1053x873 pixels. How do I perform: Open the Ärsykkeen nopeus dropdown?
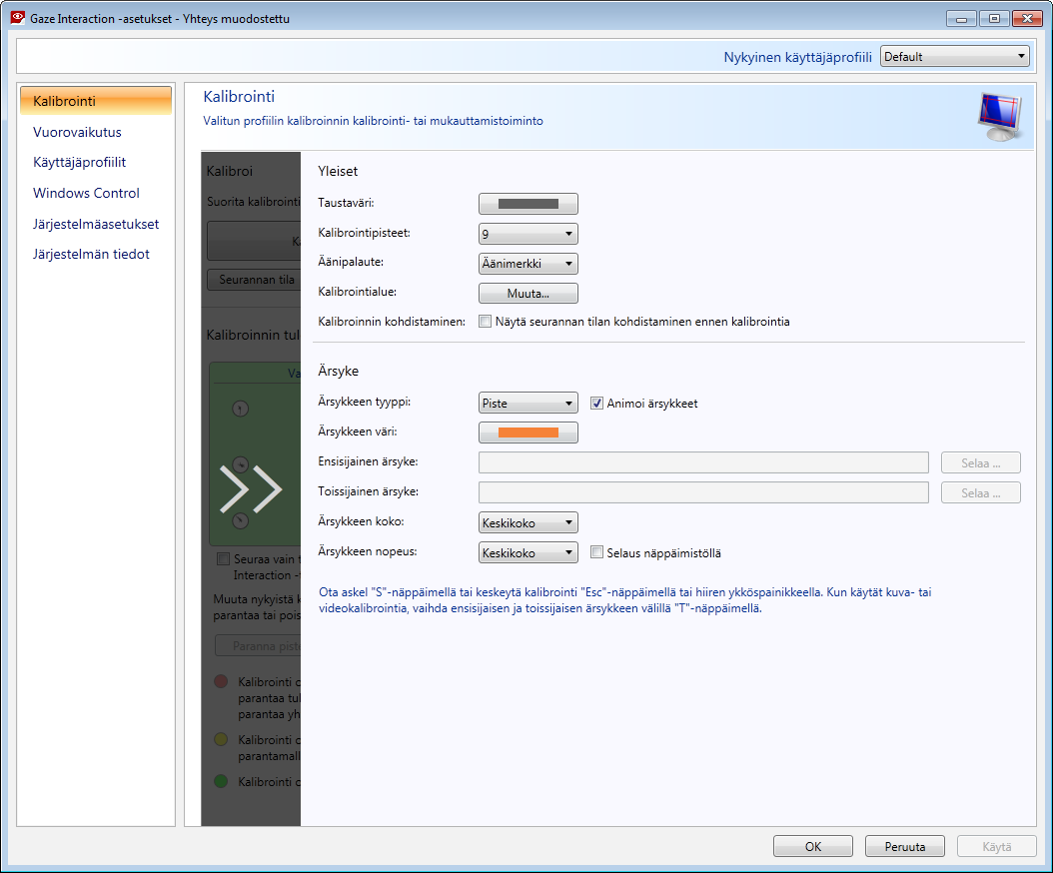point(527,552)
